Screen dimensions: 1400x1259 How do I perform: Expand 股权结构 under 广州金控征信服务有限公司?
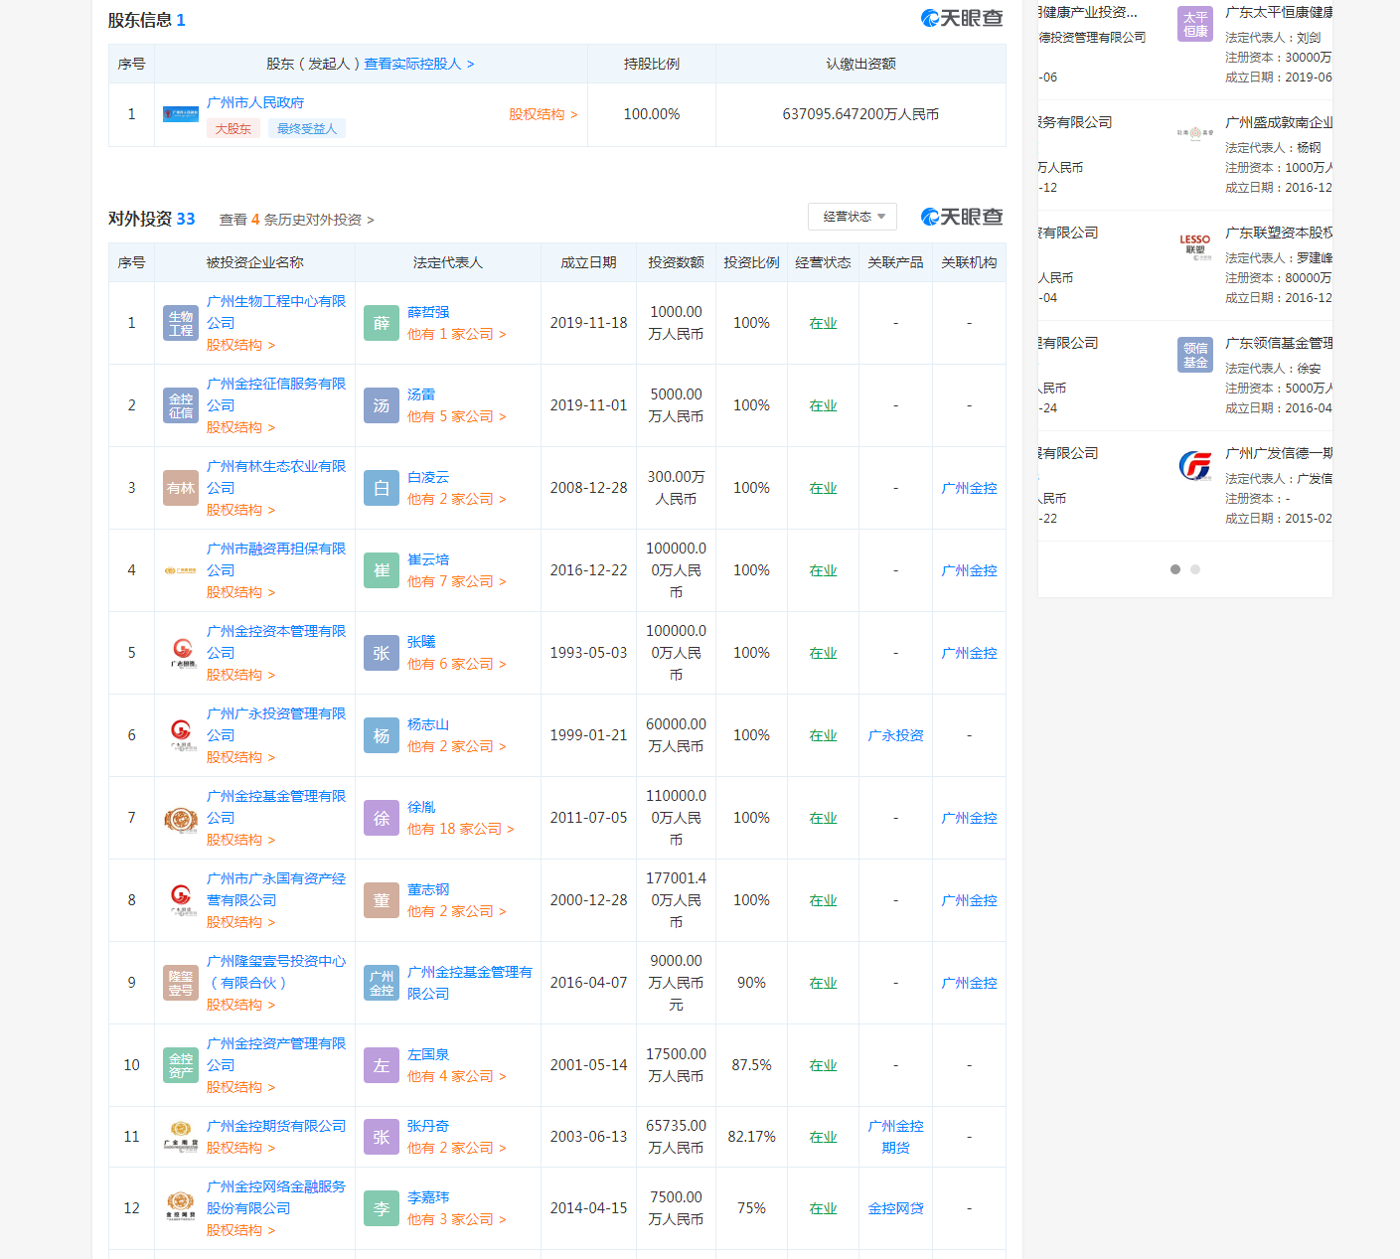pyautogui.click(x=241, y=427)
